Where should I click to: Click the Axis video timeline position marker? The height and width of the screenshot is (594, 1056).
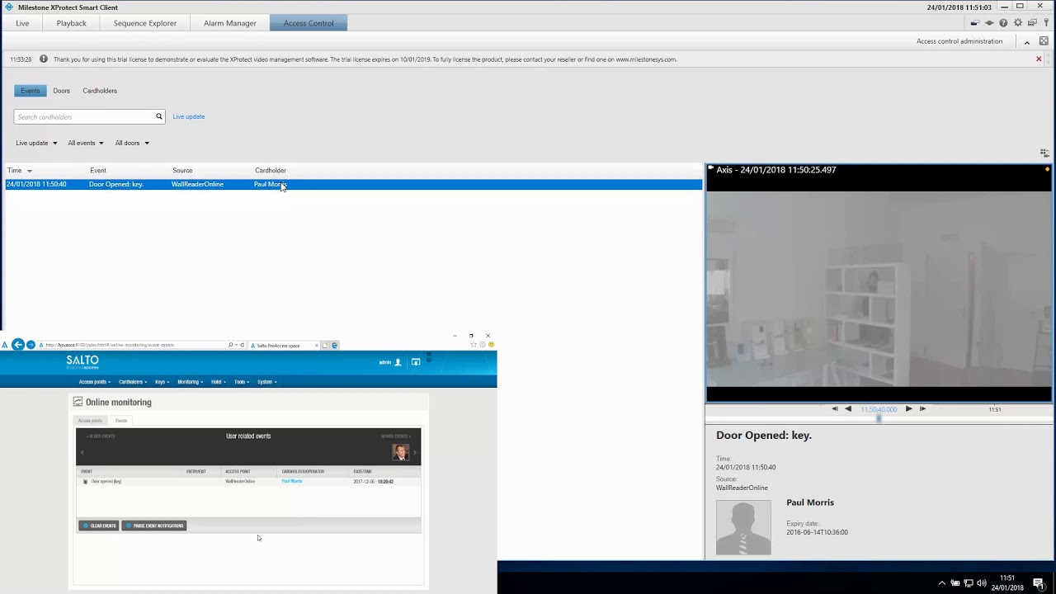[x=879, y=418]
